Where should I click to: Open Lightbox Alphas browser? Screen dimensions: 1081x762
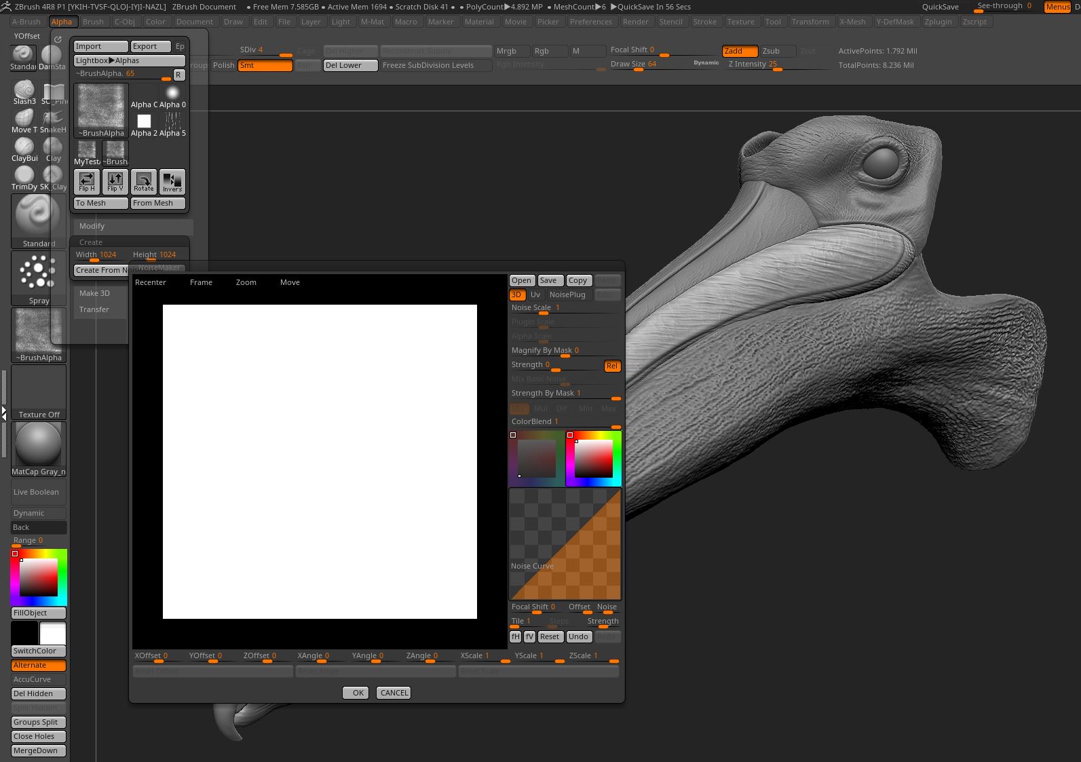tap(130, 60)
